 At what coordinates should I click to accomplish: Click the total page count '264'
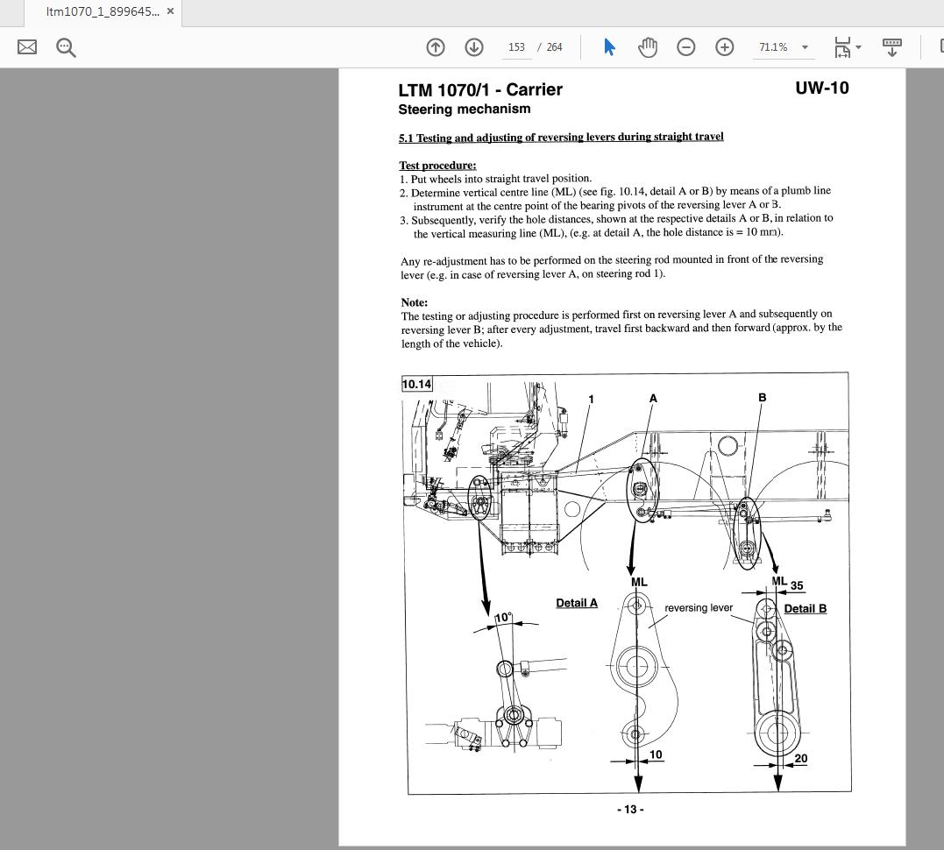coord(554,47)
